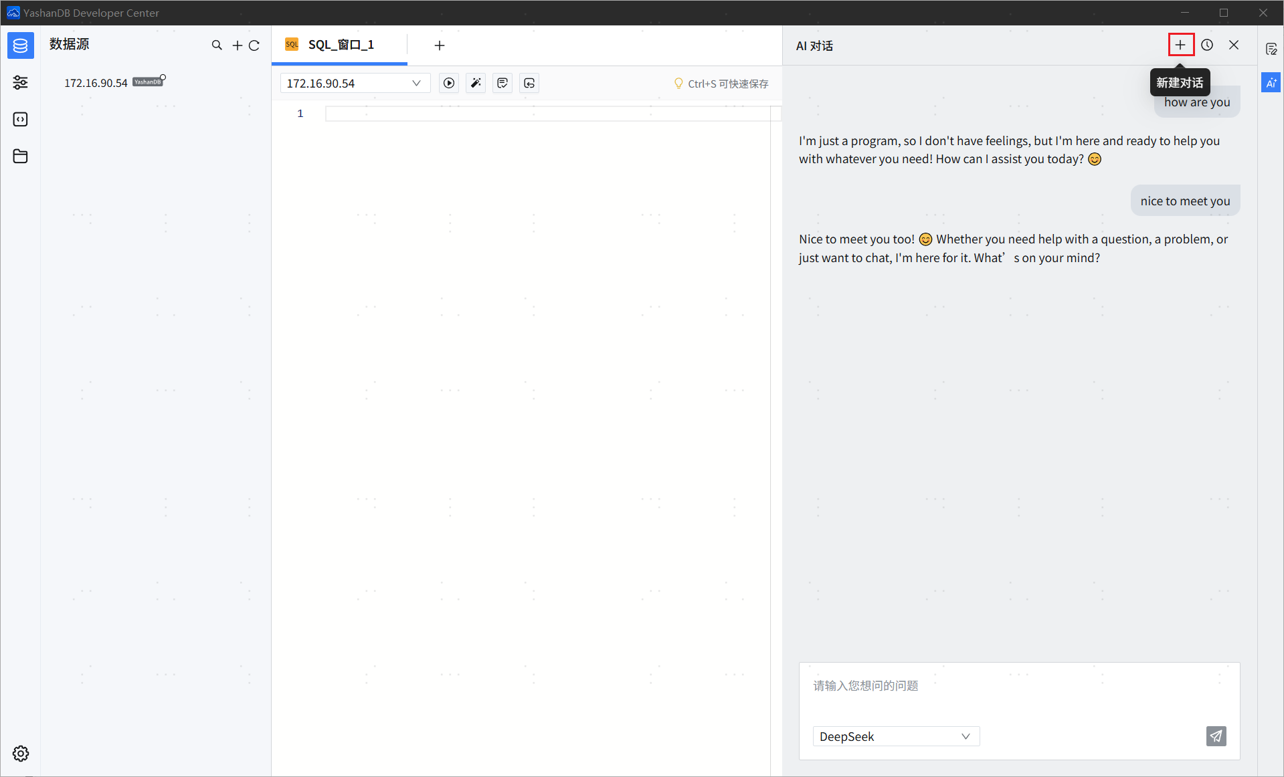This screenshot has height=777, width=1284.
Task: Refresh the data source list
Action: point(254,45)
